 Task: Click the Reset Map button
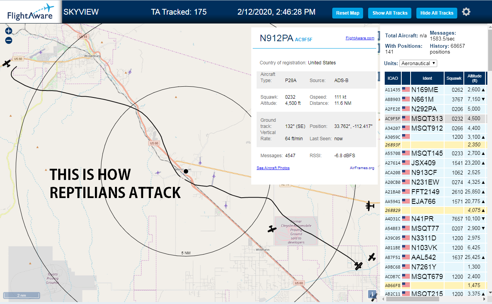tap(348, 13)
